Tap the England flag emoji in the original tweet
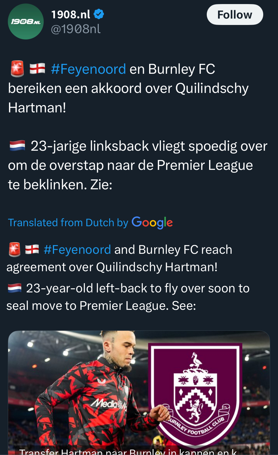Image resolution: width=278 pixels, height=455 pixels. click(x=37, y=69)
